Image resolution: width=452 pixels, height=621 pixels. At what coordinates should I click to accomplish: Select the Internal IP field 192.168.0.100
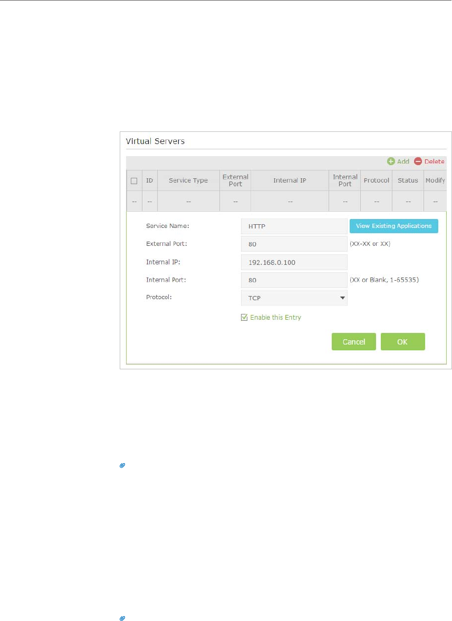click(x=294, y=262)
